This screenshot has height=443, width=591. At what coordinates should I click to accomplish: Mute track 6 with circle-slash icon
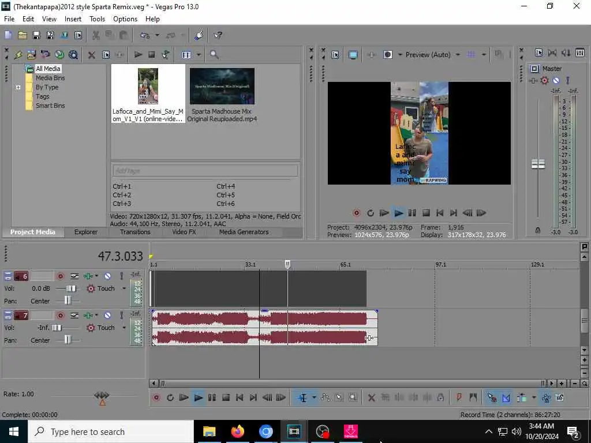coord(107,276)
